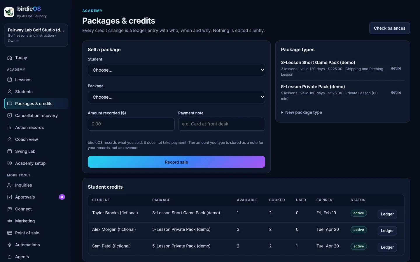Click 3-Lesson Short Game Pack in Taylor's row
Image resolution: width=420 pixels, height=262 pixels.
[186, 213]
